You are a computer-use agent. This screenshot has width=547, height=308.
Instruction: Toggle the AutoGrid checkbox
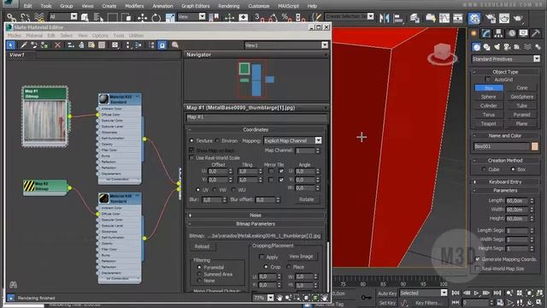click(488, 80)
